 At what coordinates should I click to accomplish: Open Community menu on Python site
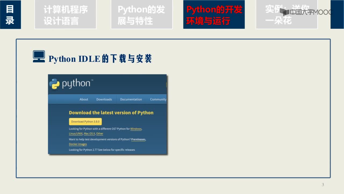158,99
